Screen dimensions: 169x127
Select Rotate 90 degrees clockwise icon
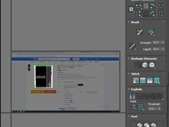pos(152,14)
